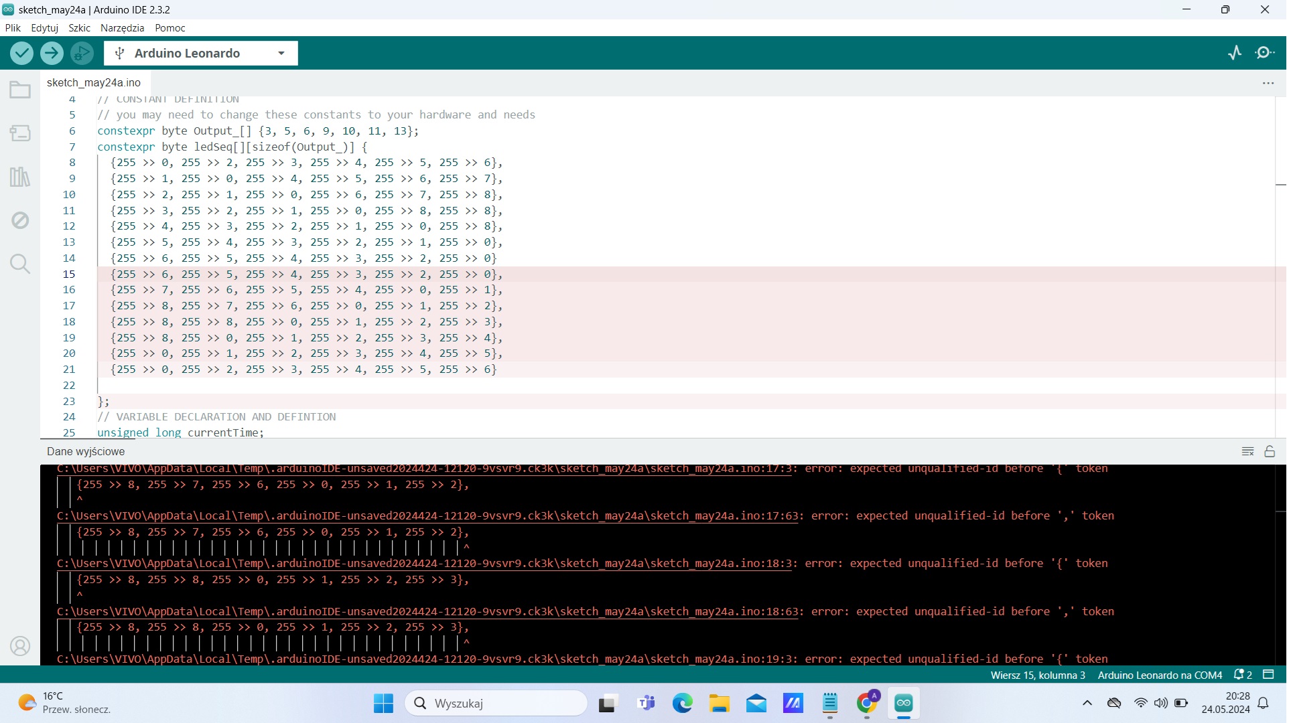Open the Debug sidebar panel

click(20, 220)
